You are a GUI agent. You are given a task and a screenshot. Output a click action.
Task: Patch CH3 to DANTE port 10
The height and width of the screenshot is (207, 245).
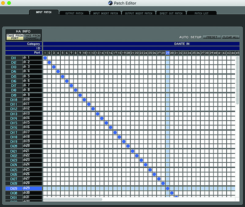point(85,67)
